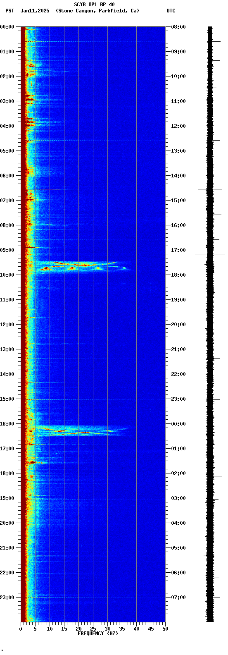Click the UTC time label 21:00
The image size is (228, 655).
click(178, 349)
